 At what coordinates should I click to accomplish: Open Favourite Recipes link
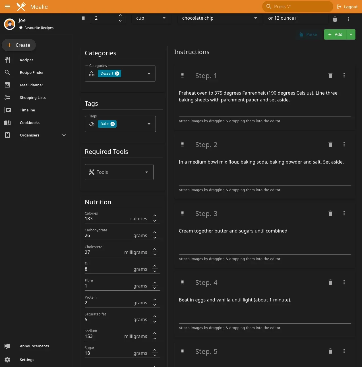point(36,28)
